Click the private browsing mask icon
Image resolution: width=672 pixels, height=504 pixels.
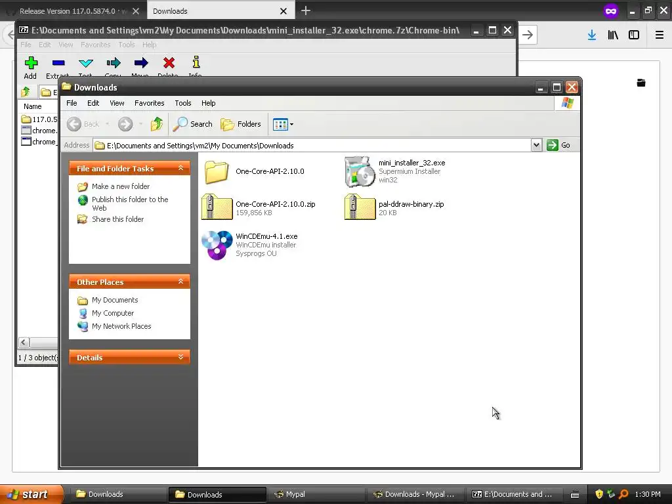pos(611,11)
